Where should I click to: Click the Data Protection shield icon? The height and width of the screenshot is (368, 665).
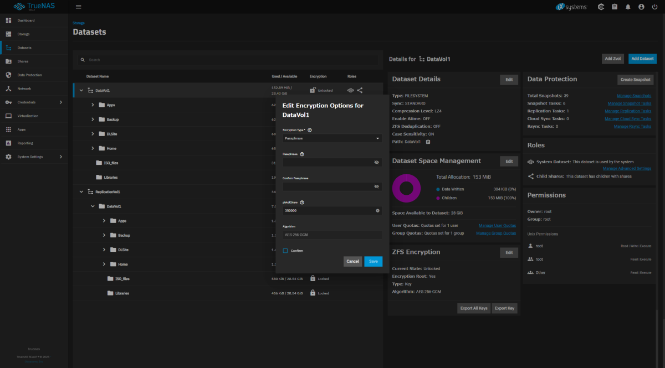[x=8, y=75]
